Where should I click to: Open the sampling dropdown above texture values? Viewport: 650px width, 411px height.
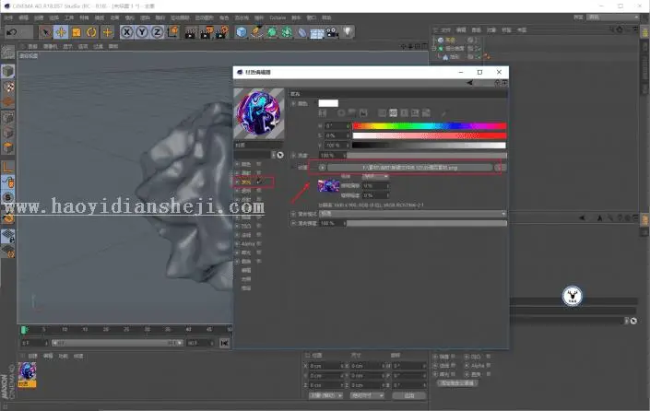coord(375,177)
